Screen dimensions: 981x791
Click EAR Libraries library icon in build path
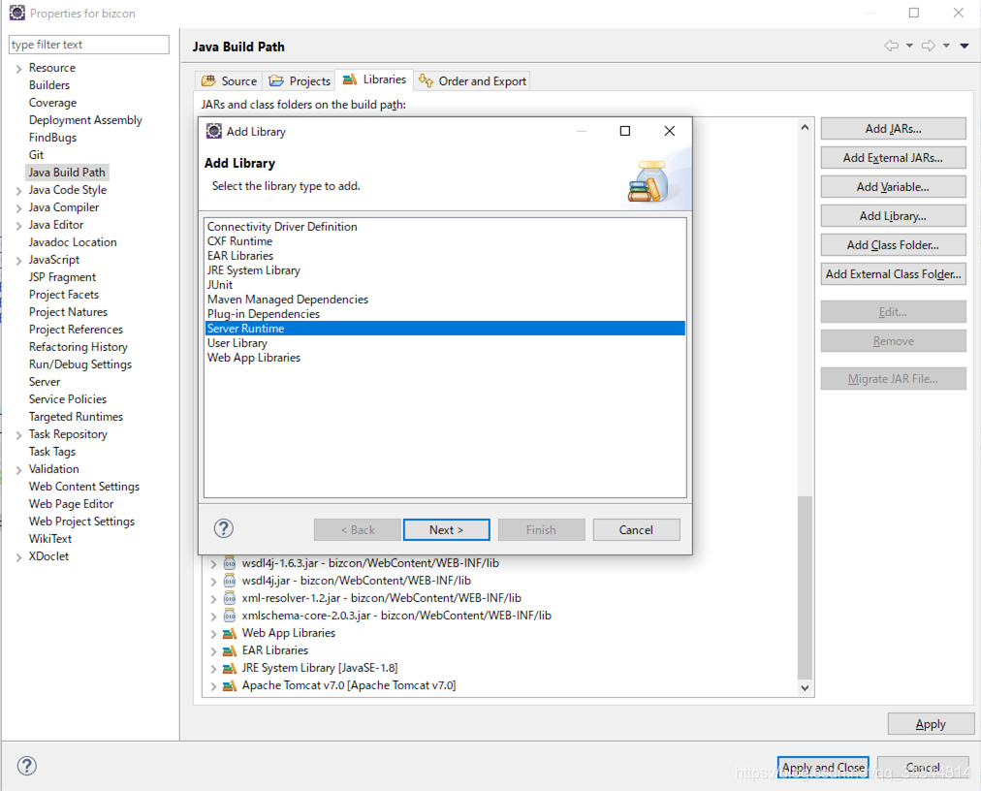(x=230, y=650)
